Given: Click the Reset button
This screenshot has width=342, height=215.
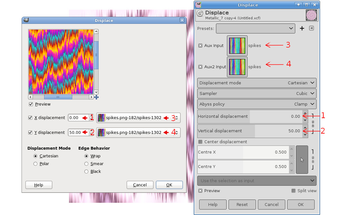Looking at the screenshot, I should coord(242,205).
